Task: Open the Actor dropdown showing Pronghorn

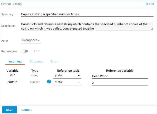Action: pos(31,40)
